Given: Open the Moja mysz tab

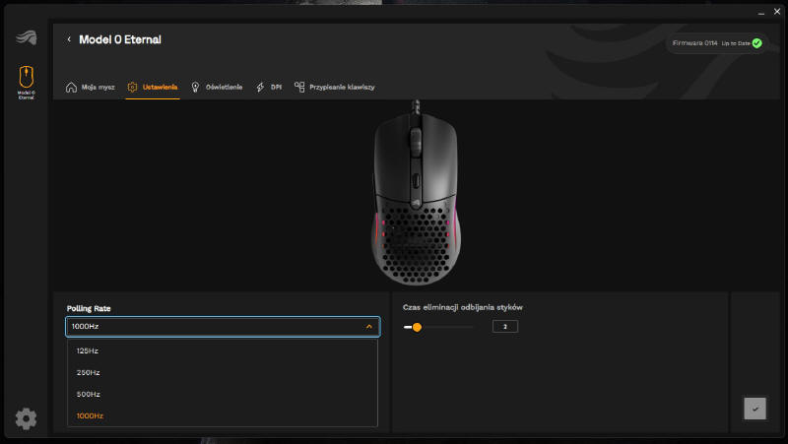Looking at the screenshot, I should [98, 87].
